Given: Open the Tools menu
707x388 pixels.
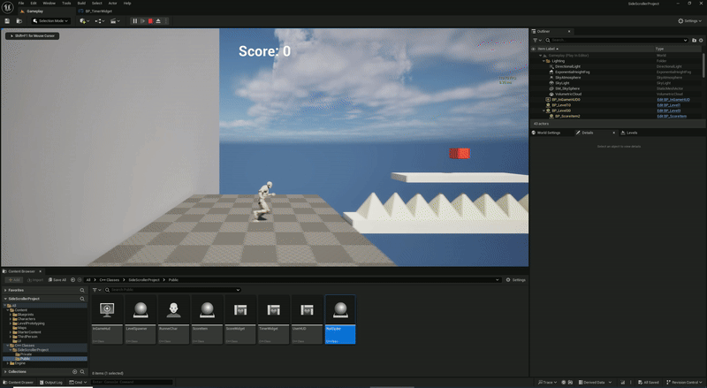Looking at the screenshot, I should pyautogui.click(x=66, y=4).
